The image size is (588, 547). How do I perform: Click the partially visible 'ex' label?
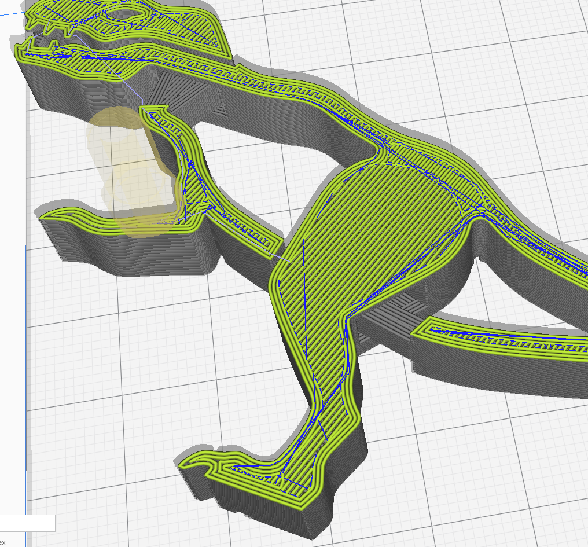point(3,542)
